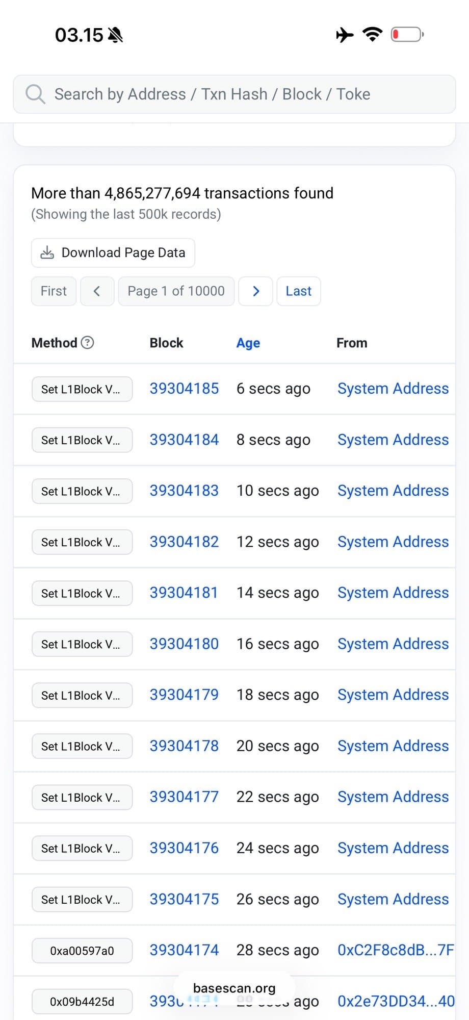Open block 39304174 link
Viewport: 469px width, 1020px height.
(184, 950)
